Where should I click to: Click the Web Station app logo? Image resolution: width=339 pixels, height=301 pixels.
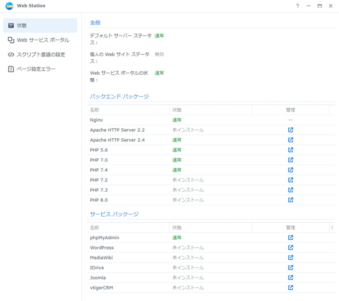(x=9, y=6)
